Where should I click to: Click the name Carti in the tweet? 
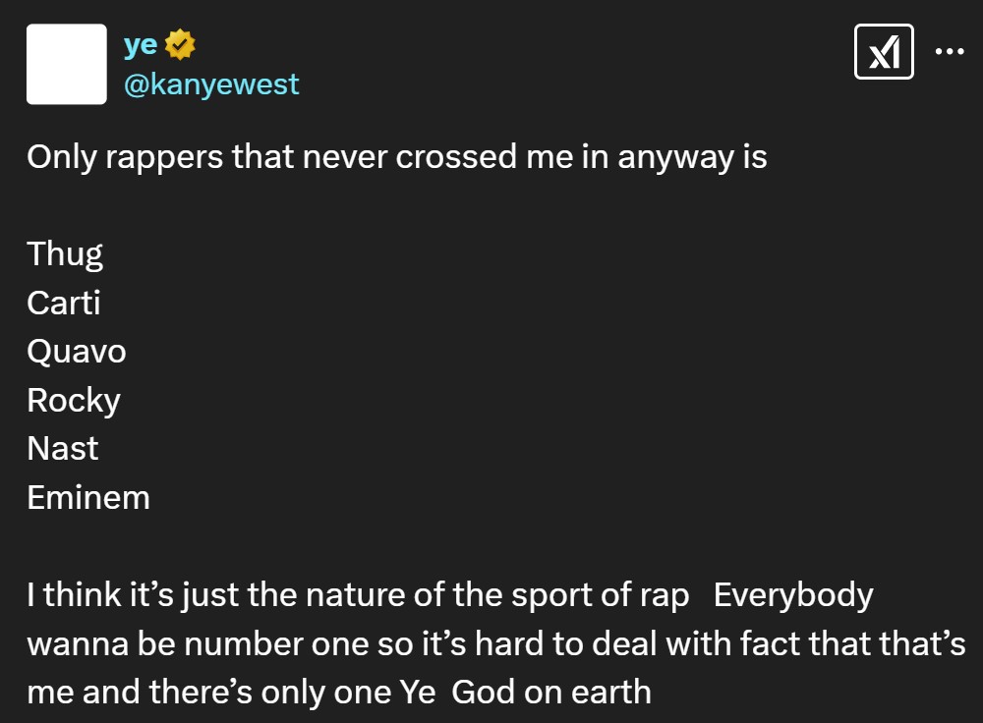click(x=63, y=303)
